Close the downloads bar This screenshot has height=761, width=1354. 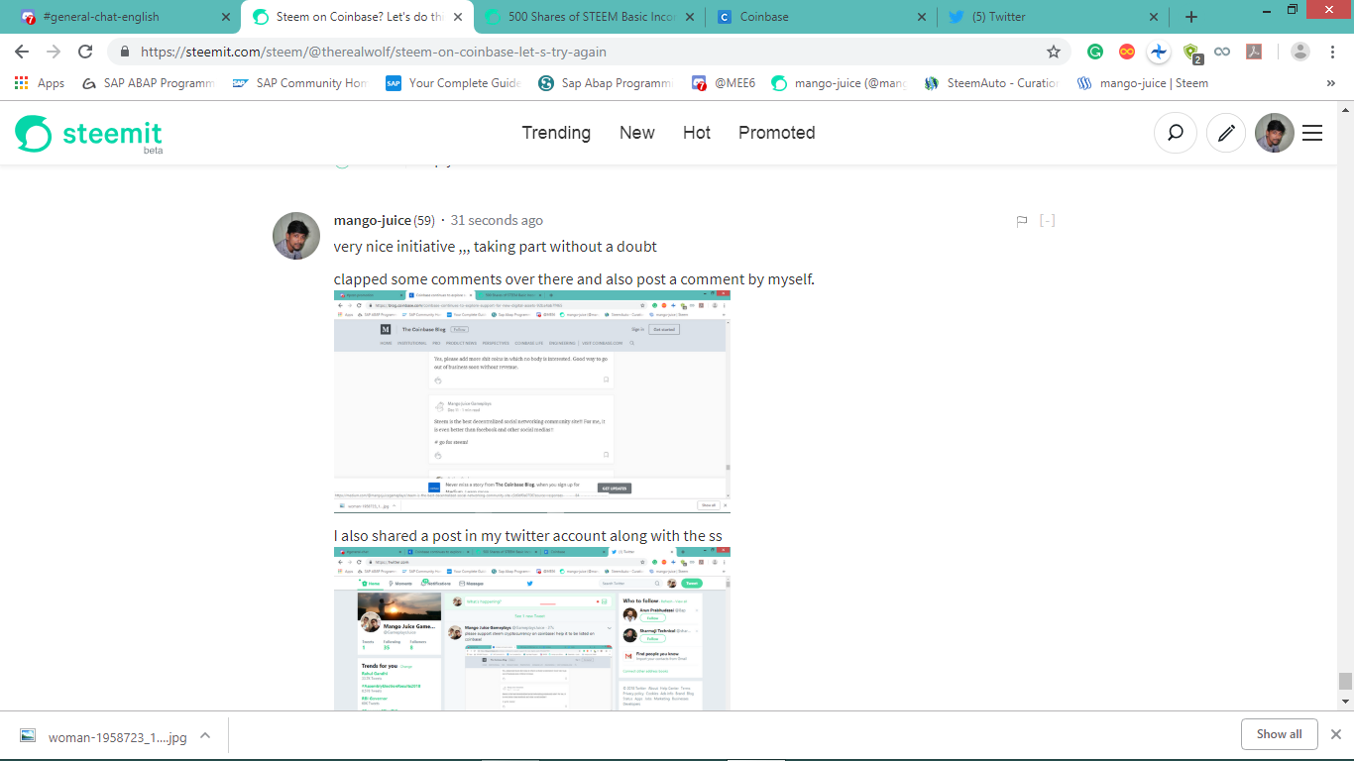[x=1335, y=734]
